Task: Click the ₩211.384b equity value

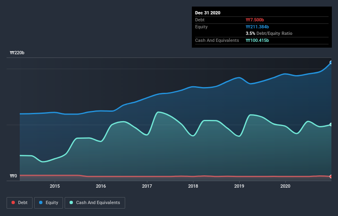Action: (257, 27)
